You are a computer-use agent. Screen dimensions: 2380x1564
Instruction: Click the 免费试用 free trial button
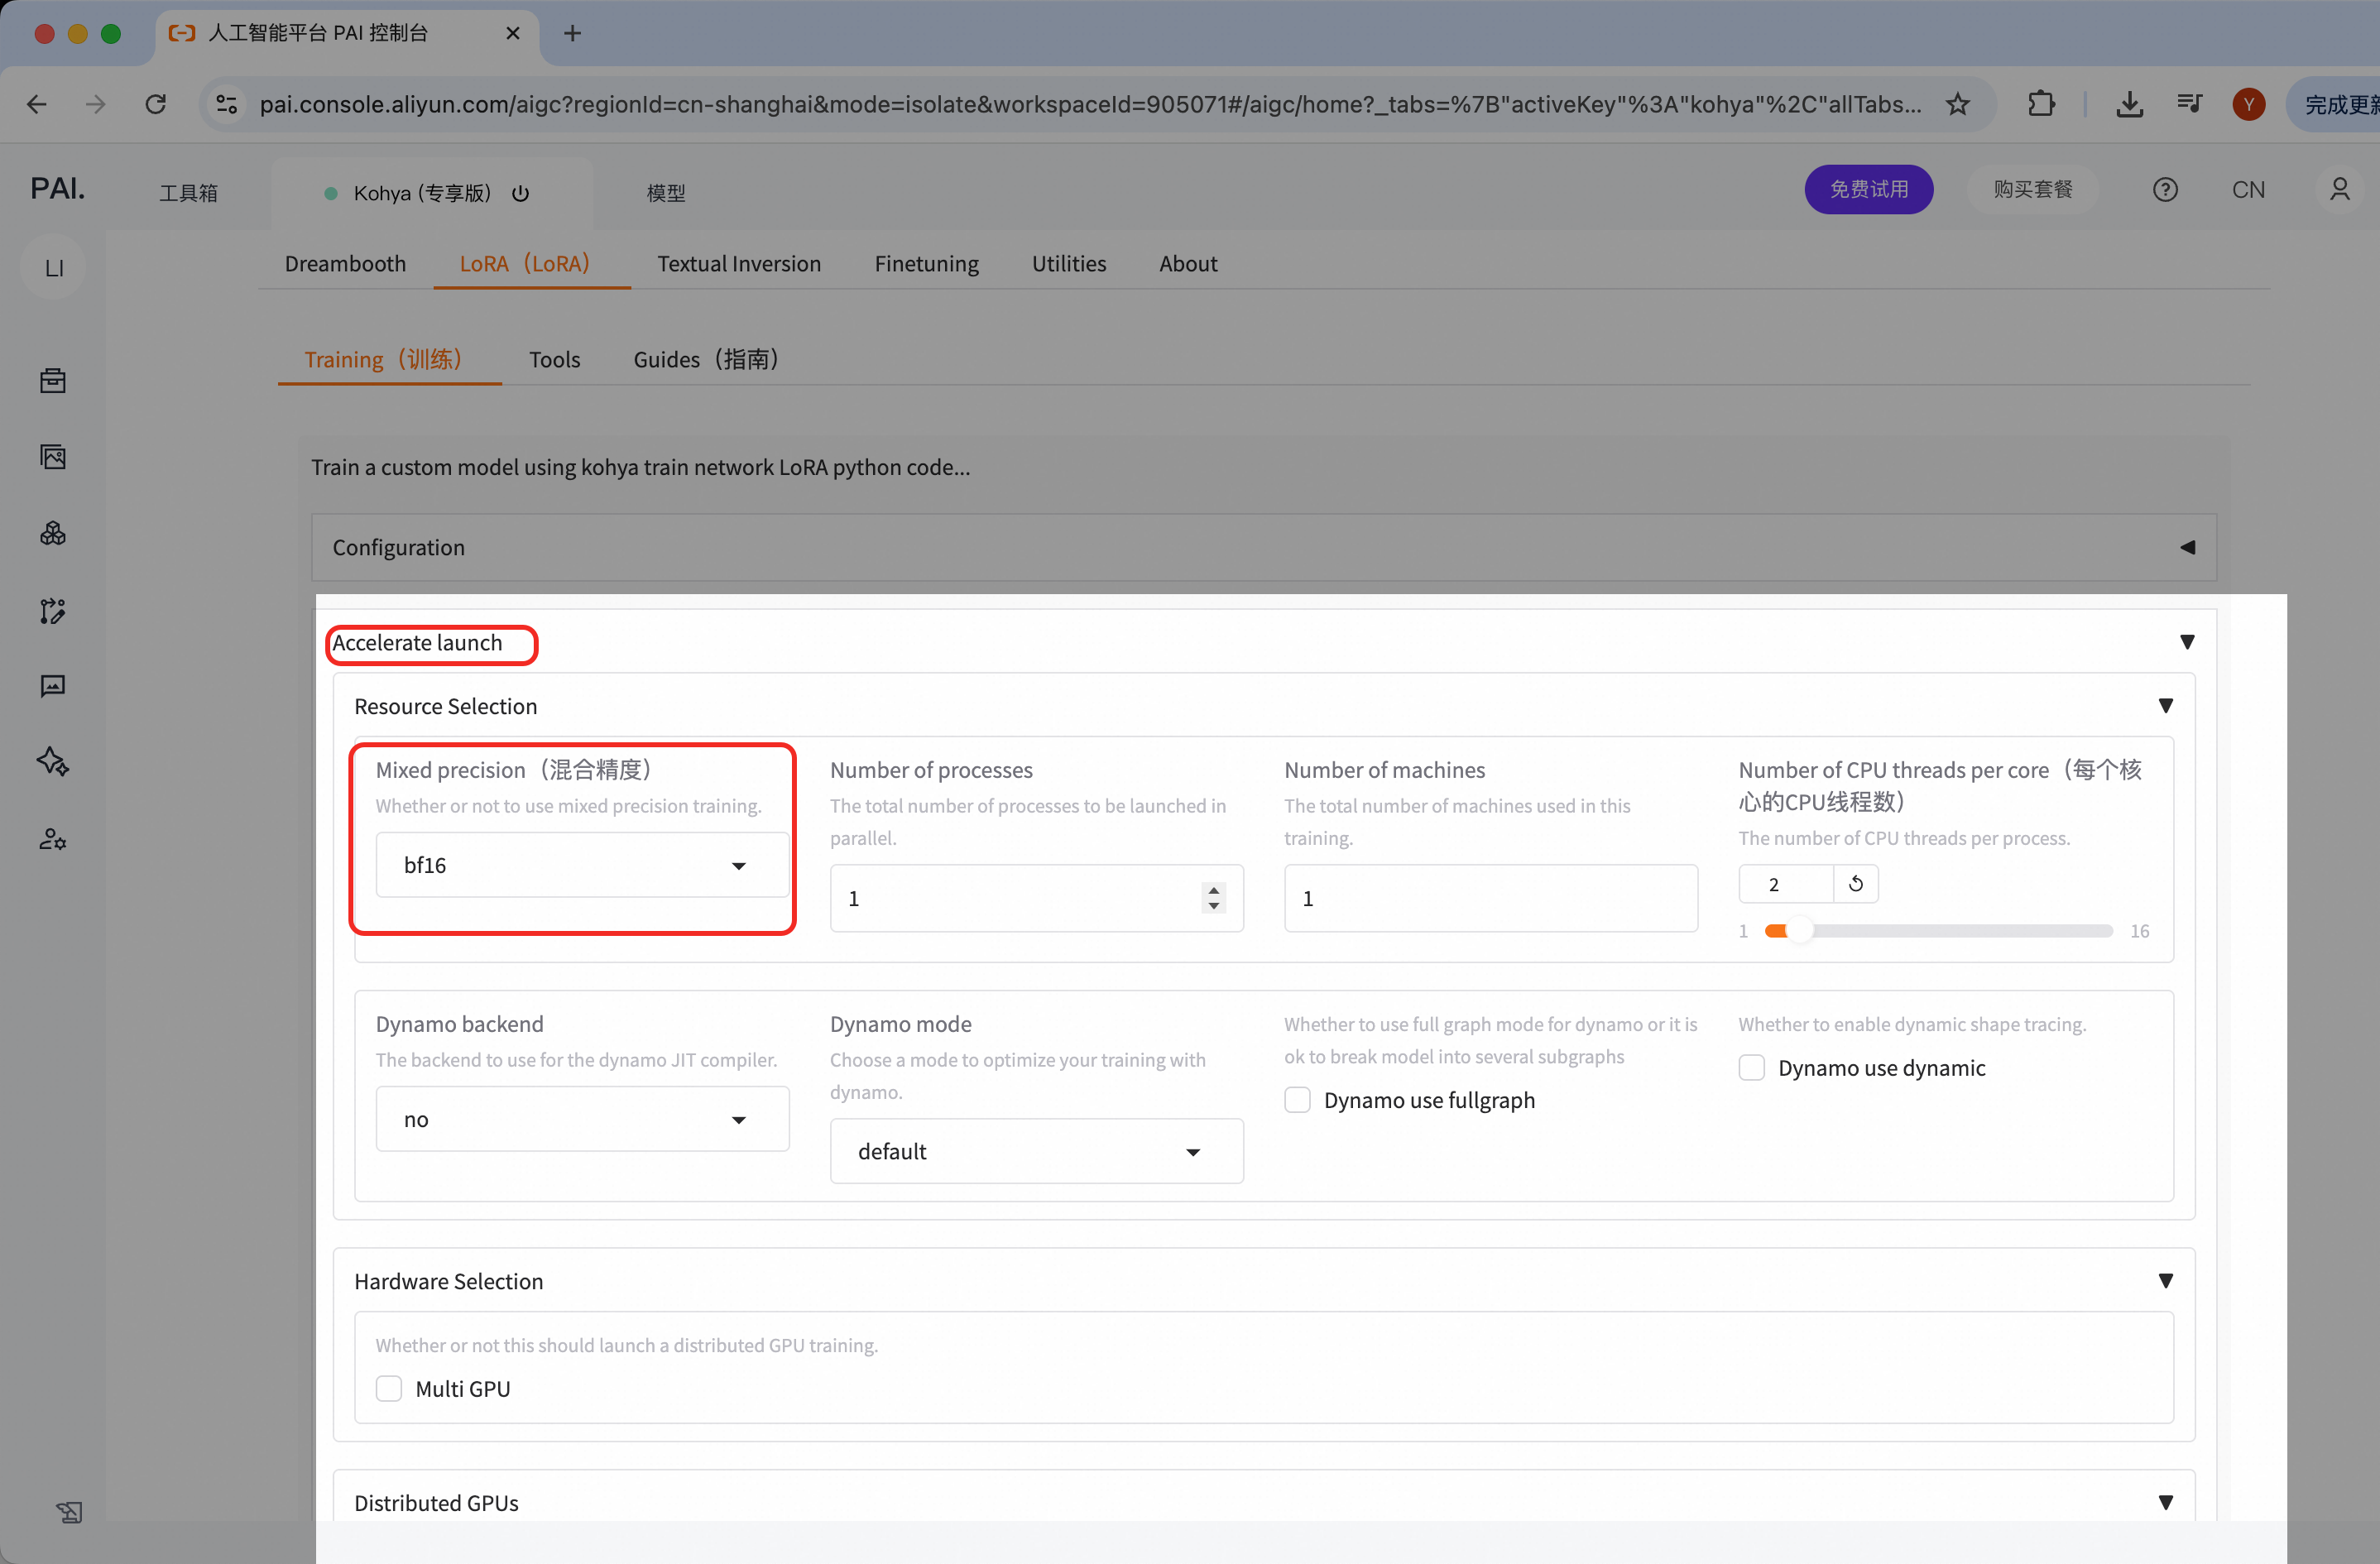pos(1868,190)
